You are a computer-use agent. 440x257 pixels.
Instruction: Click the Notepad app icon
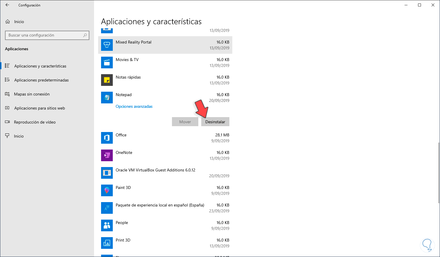[x=107, y=98]
